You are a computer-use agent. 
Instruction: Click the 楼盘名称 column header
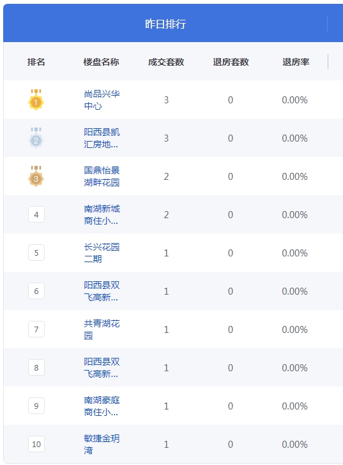coord(102,62)
